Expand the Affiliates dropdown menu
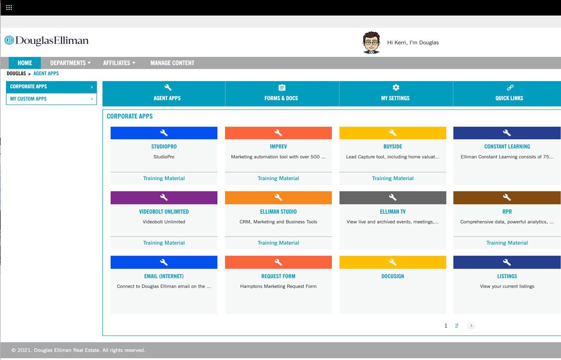 [x=119, y=63]
